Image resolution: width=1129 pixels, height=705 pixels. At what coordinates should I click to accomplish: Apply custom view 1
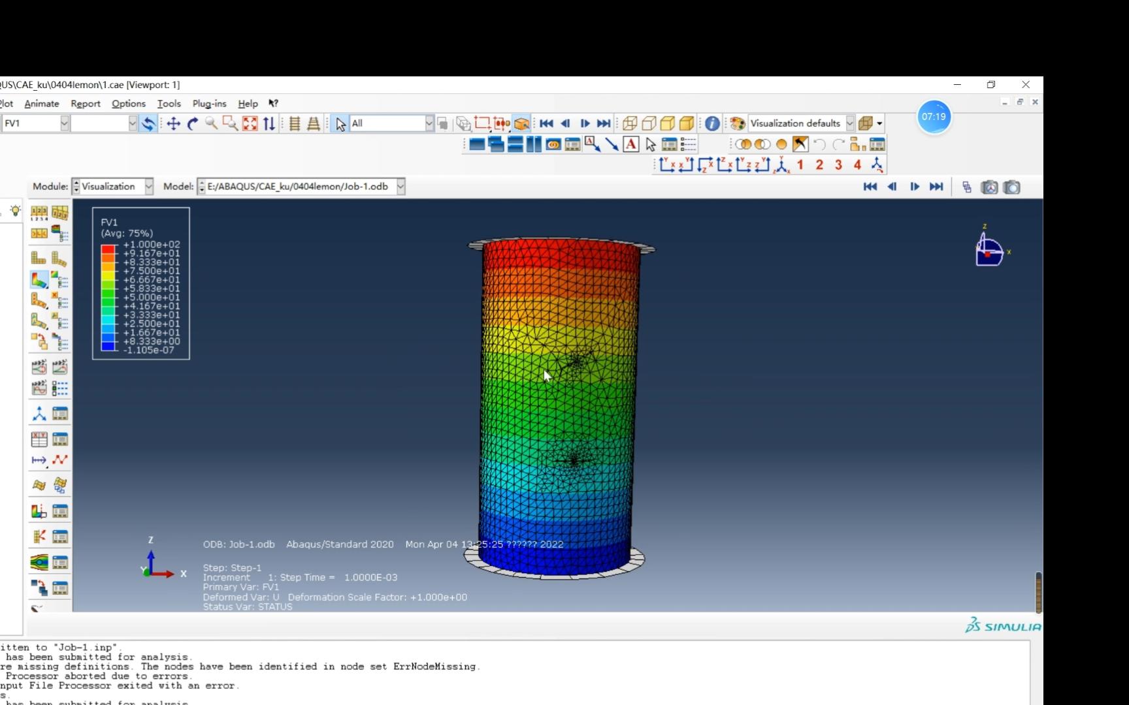coord(800,165)
